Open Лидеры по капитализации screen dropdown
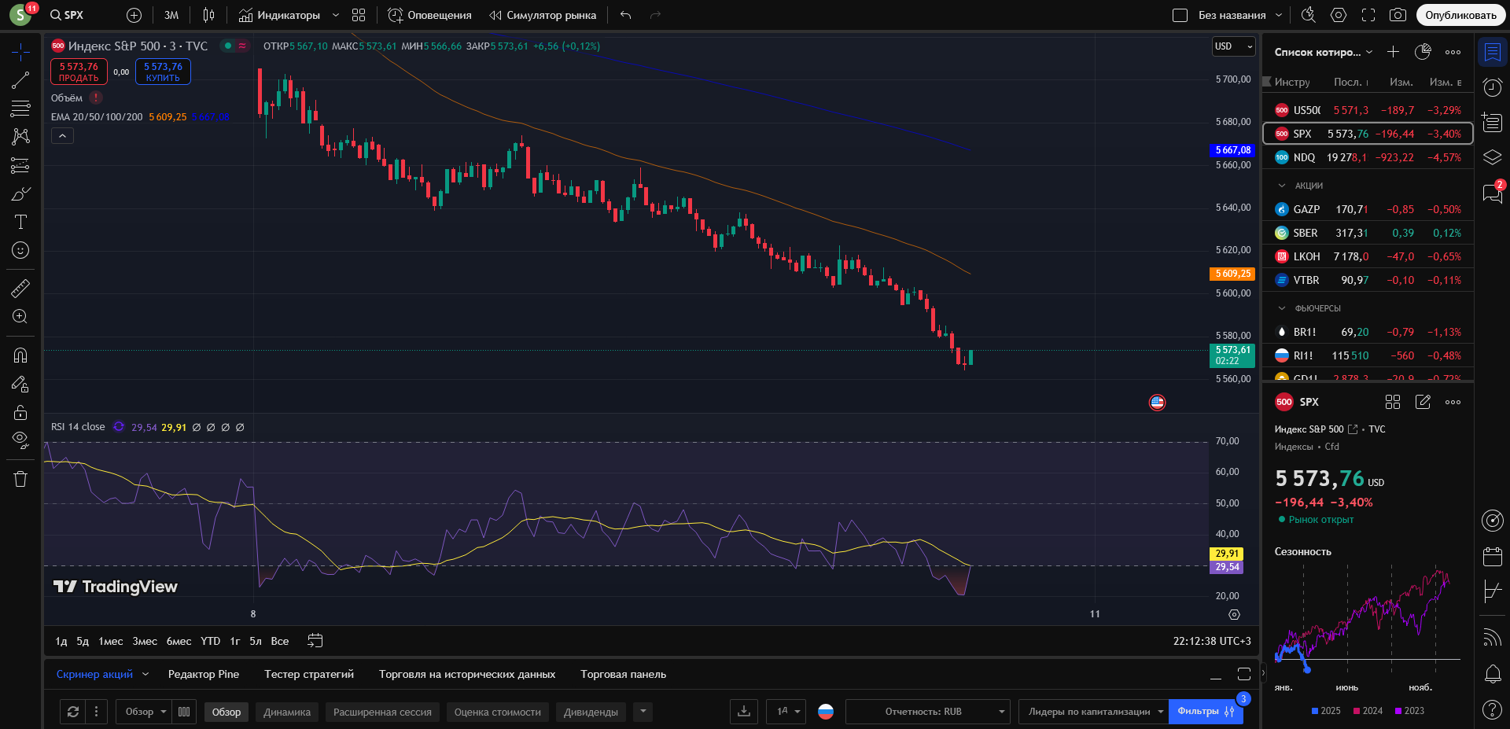Screen dimensions: 1510x729 [1094, 712]
